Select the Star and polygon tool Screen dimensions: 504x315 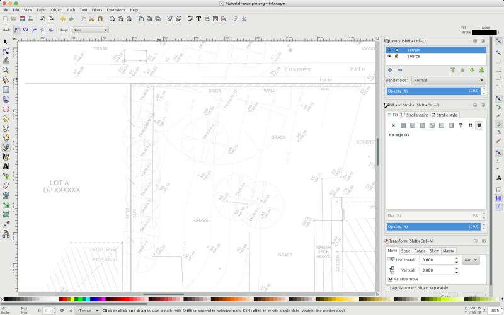(6, 118)
